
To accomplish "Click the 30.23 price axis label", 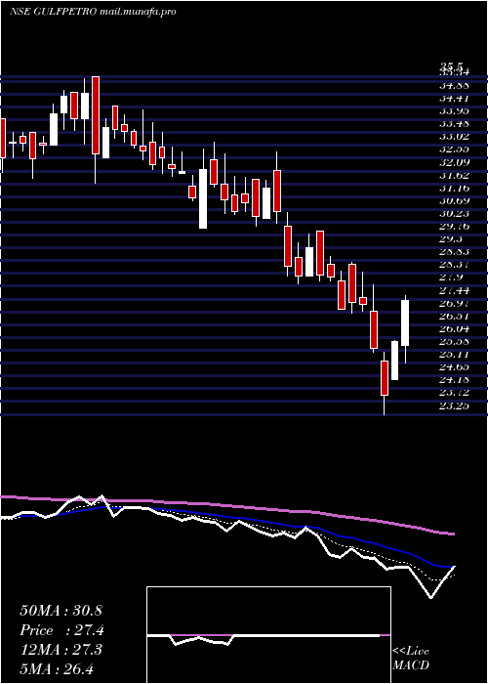I will [456, 213].
